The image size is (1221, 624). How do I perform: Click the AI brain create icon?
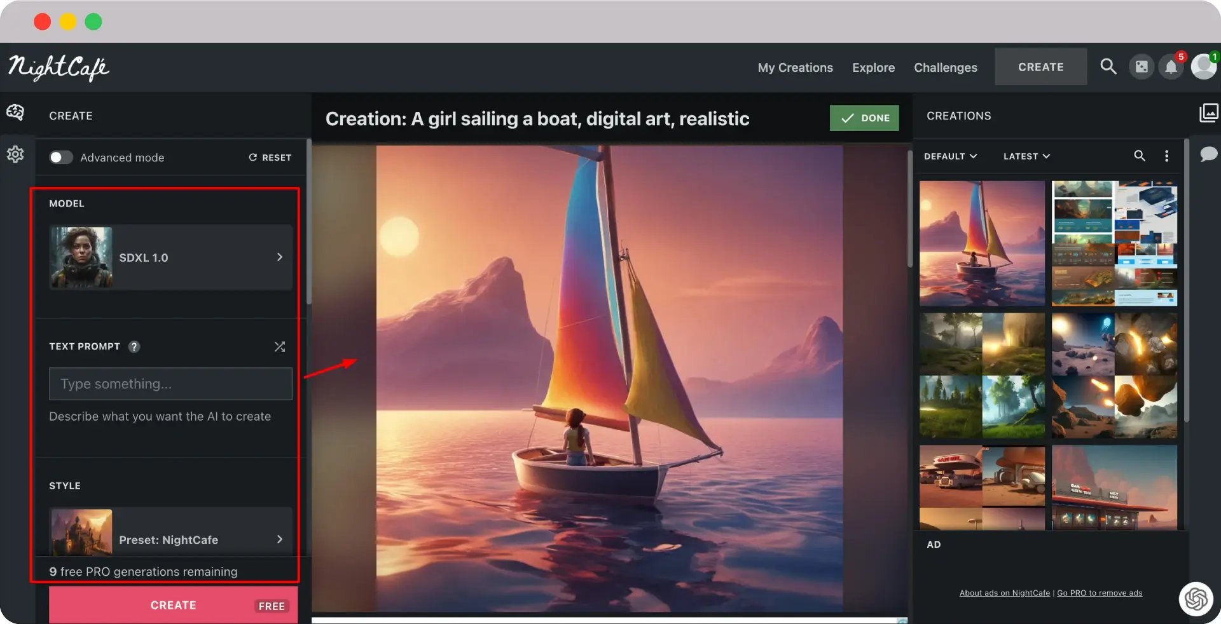15,113
